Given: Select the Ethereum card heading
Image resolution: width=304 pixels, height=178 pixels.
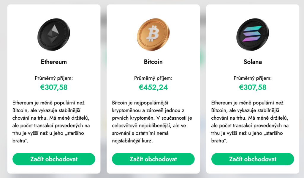Looking at the screenshot, I should click(54, 62).
